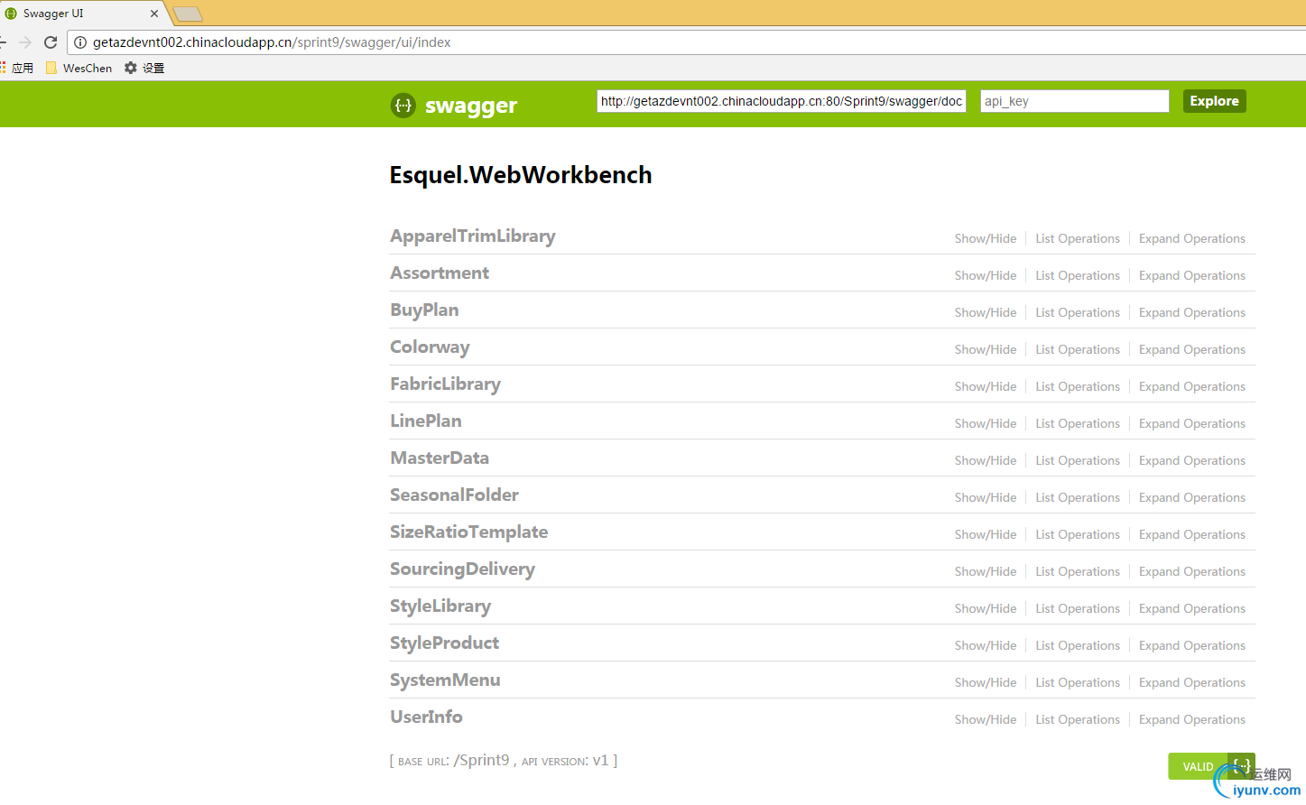The height and width of the screenshot is (805, 1306).
Task: Click Show/Hide for ApparelTrimLibrary
Action: click(x=986, y=238)
